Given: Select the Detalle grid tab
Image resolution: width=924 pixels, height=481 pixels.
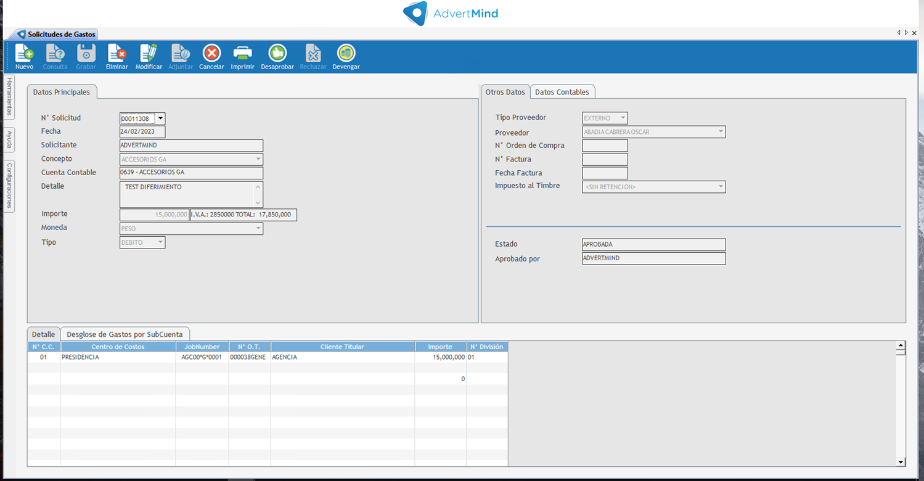Looking at the screenshot, I should click(43, 334).
